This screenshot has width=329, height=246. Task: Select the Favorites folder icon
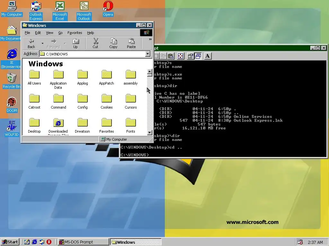[107, 126]
